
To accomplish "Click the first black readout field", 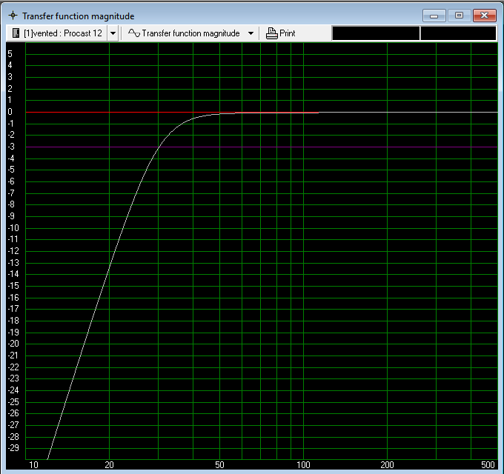I will (x=376, y=33).
